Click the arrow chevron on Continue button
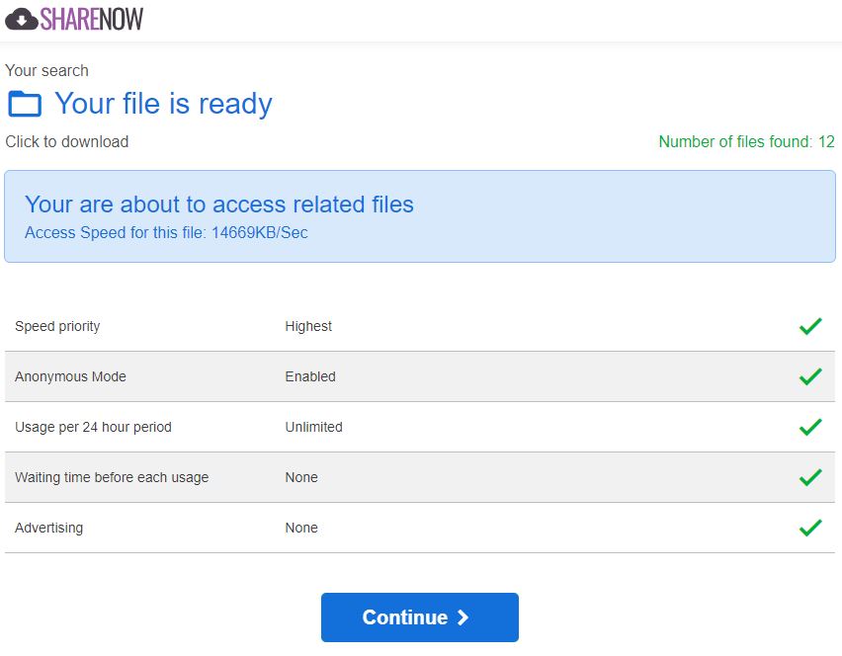 463,617
